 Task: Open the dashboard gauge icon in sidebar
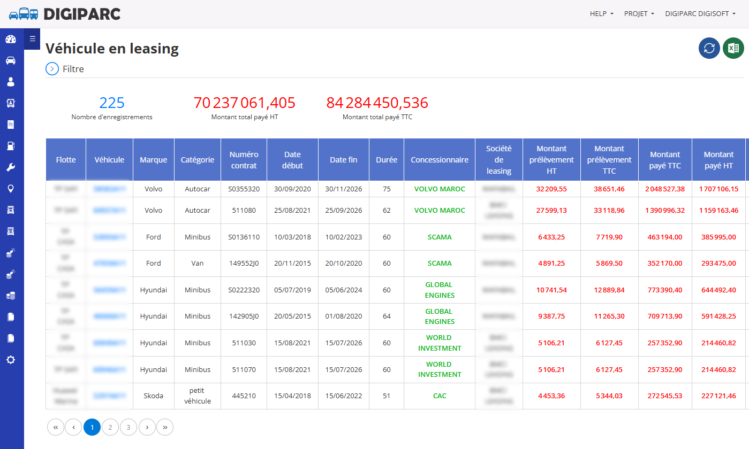[11, 39]
